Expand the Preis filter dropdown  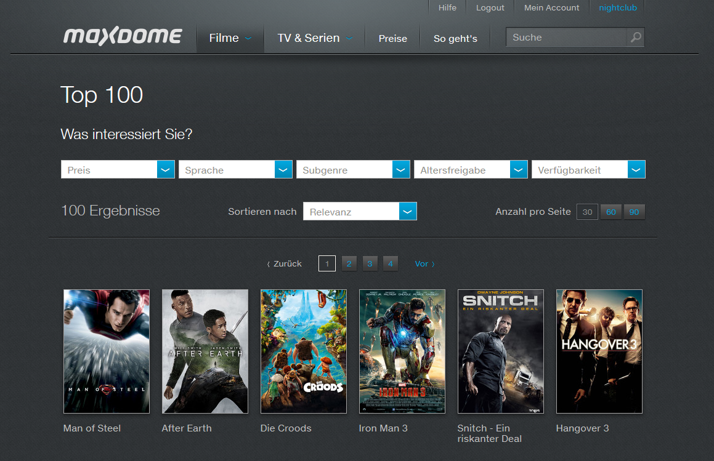[118, 170]
